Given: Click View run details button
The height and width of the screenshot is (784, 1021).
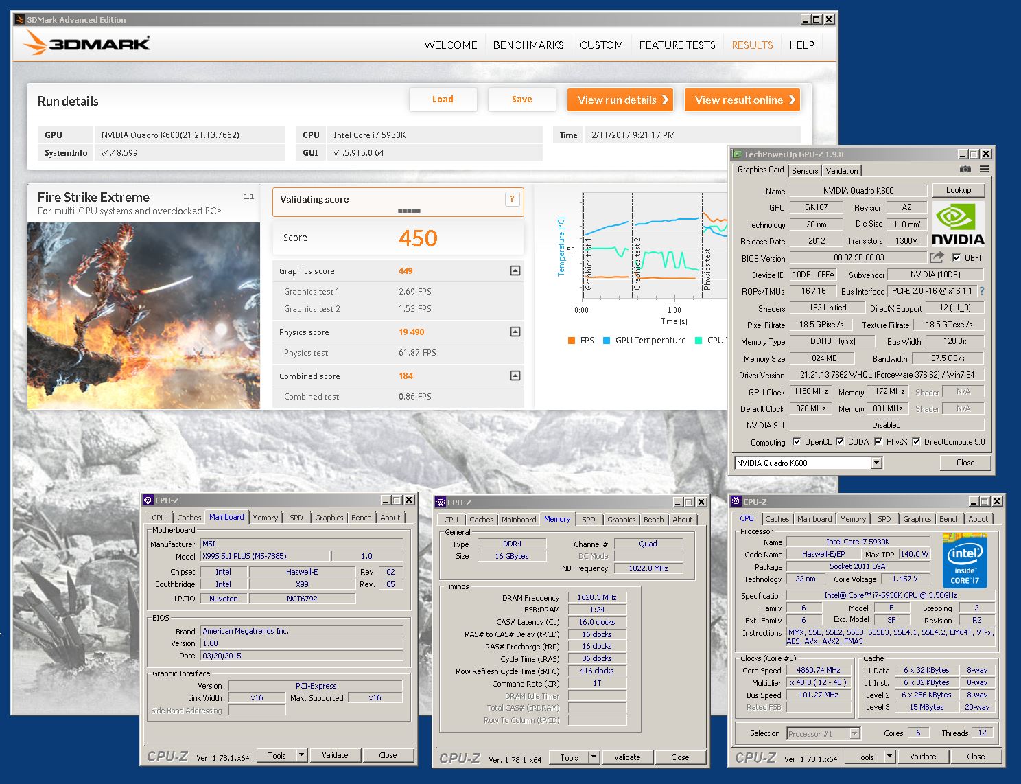Looking at the screenshot, I should click(x=620, y=100).
